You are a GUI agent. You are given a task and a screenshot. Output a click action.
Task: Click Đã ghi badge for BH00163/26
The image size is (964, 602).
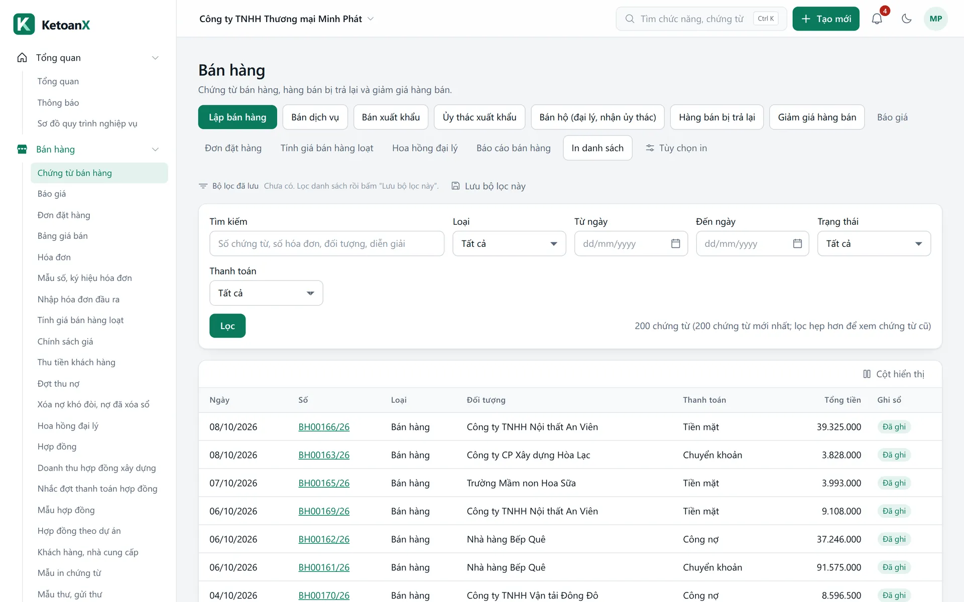(894, 455)
